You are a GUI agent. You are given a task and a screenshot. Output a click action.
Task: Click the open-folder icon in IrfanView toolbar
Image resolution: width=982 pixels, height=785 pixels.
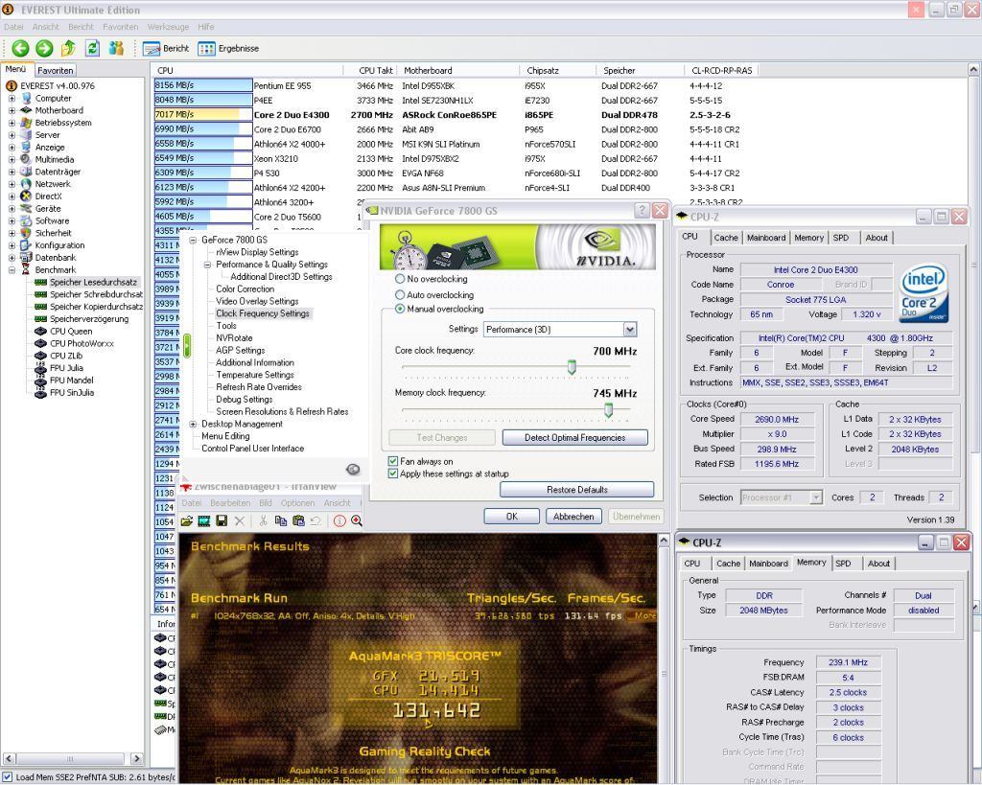187,520
